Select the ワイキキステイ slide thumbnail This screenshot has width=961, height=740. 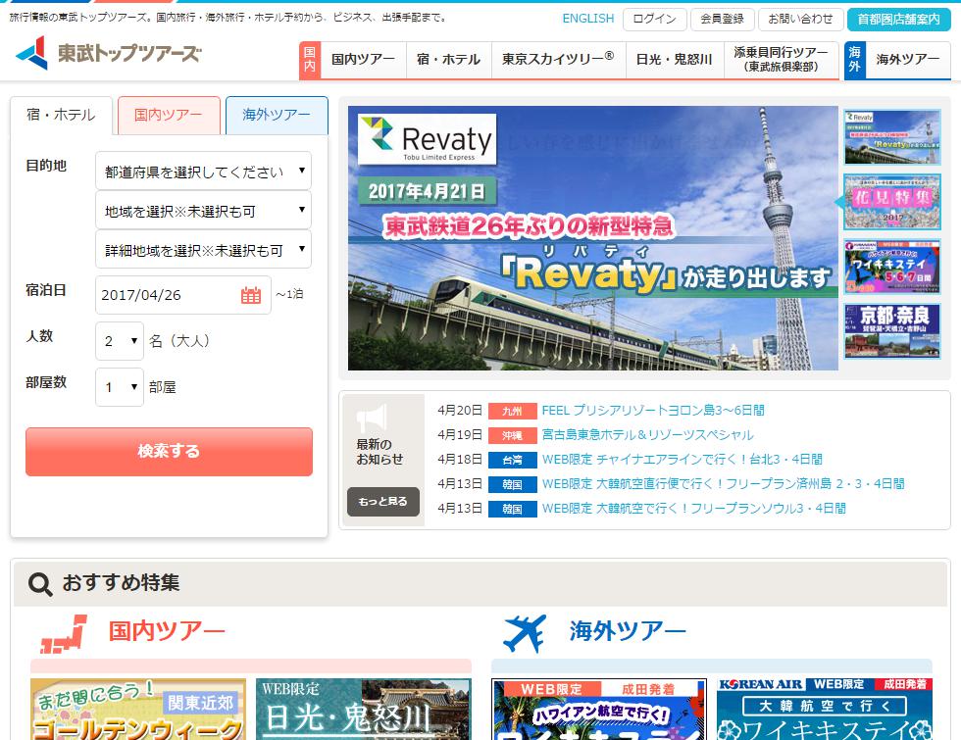click(x=891, y=267)
